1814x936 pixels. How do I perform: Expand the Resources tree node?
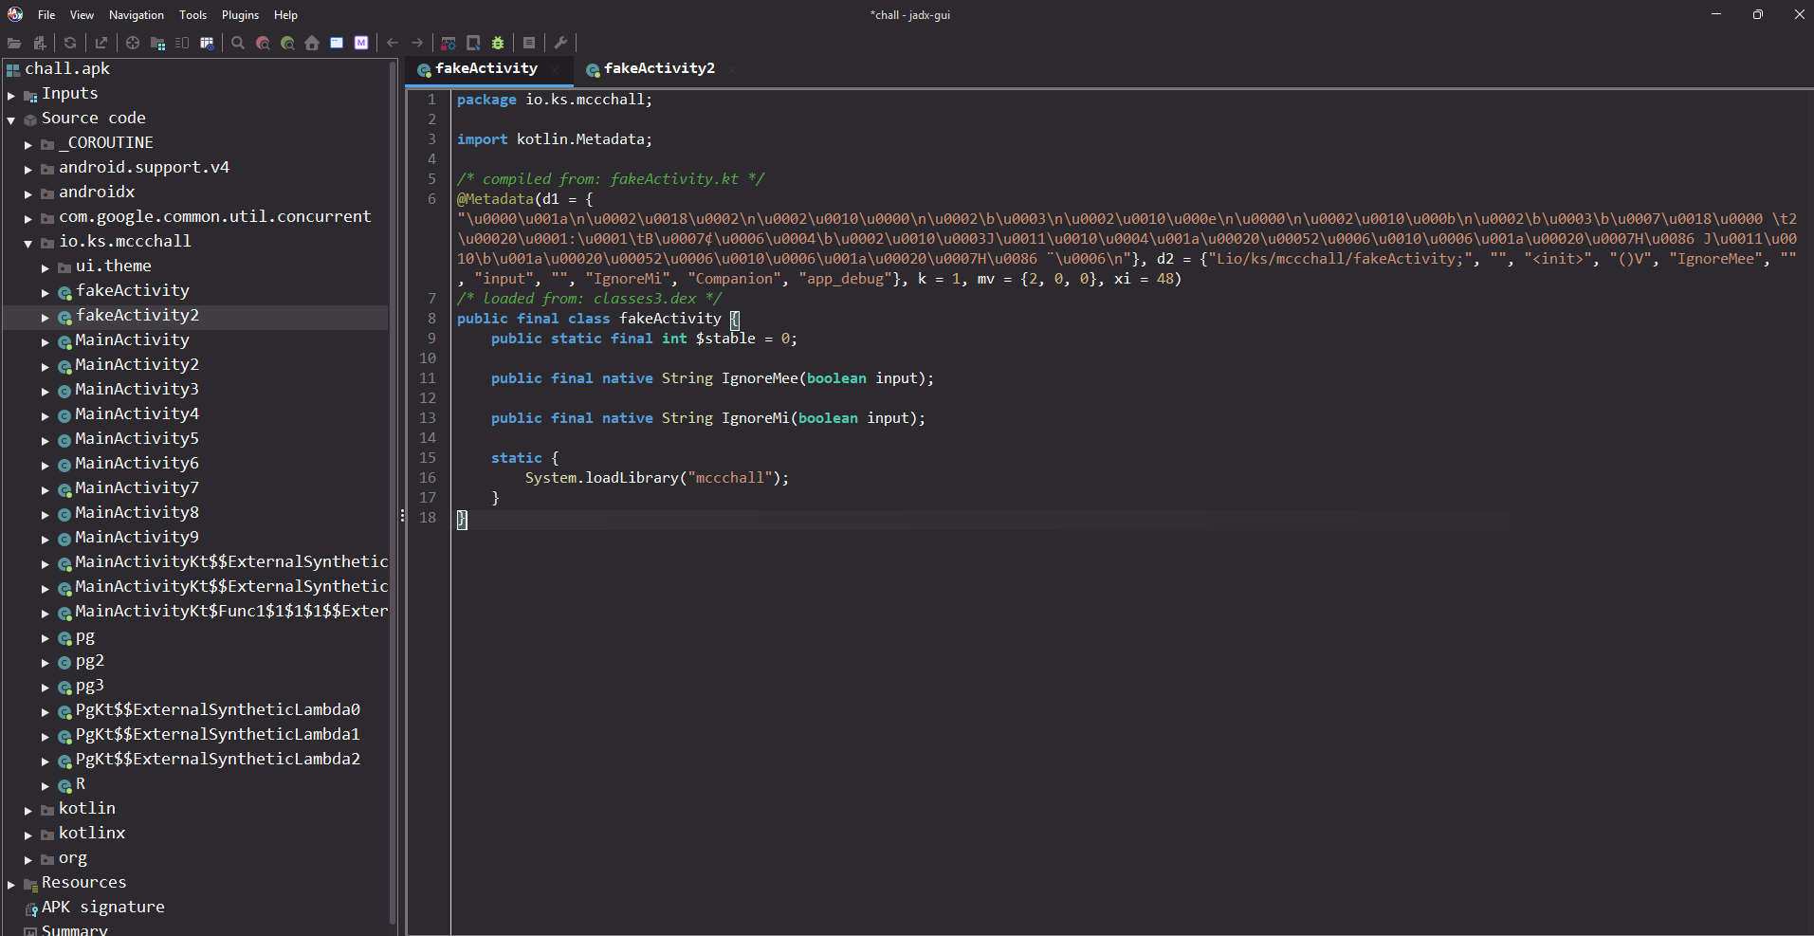click(11, 884)
